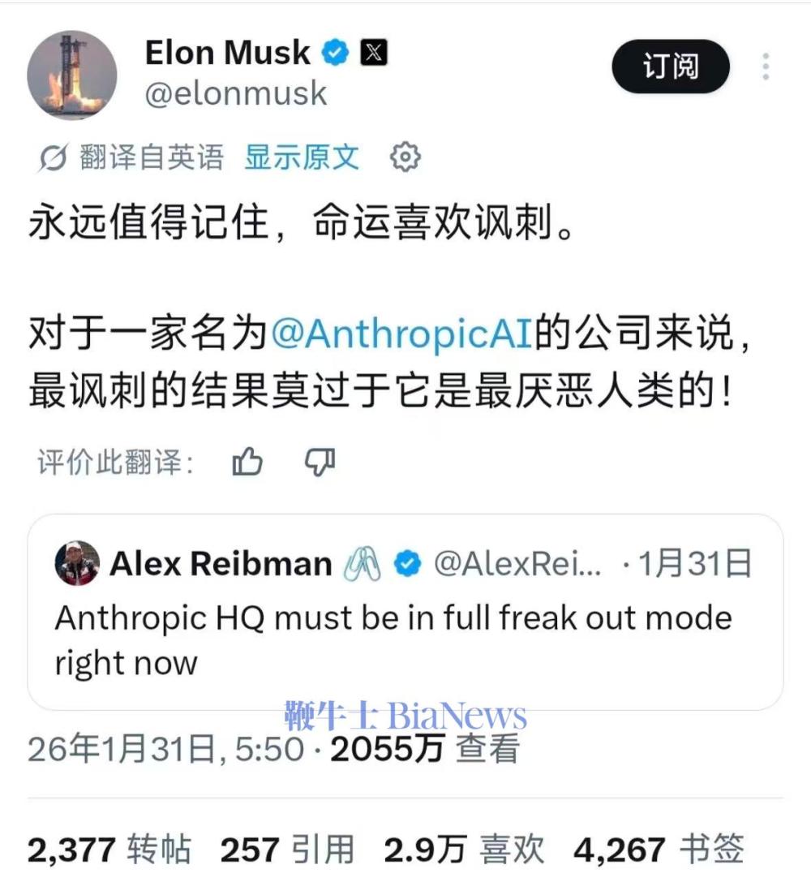
Task: Open the three-dot more options menu
Action: click(766, 67)
